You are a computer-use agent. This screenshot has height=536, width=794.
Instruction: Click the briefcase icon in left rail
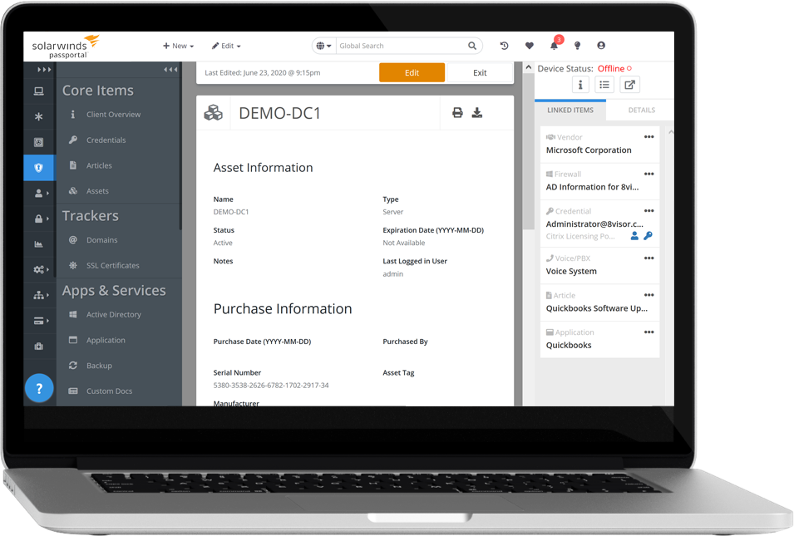[38, 347]
